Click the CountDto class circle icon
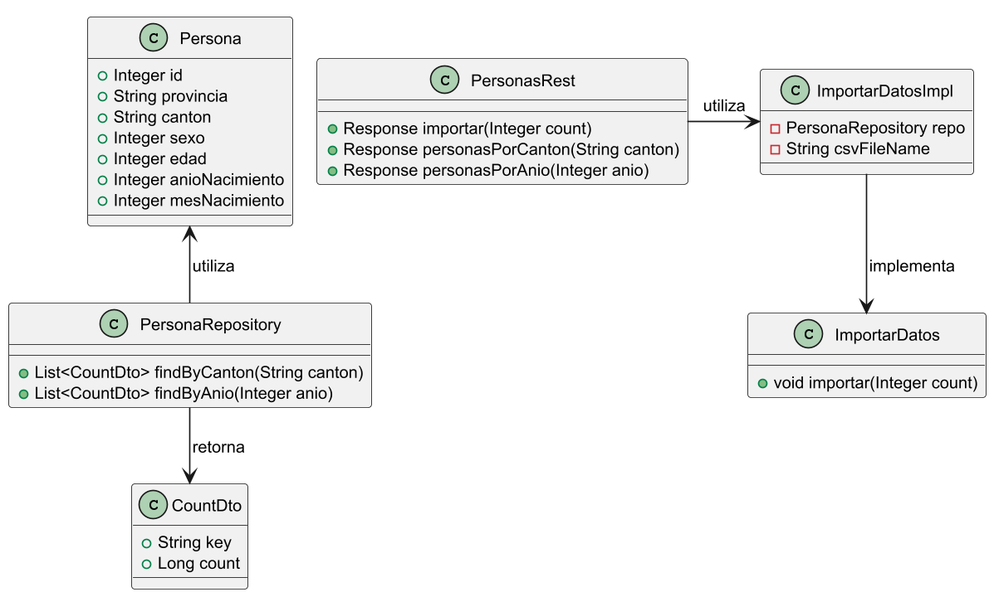 153,505
